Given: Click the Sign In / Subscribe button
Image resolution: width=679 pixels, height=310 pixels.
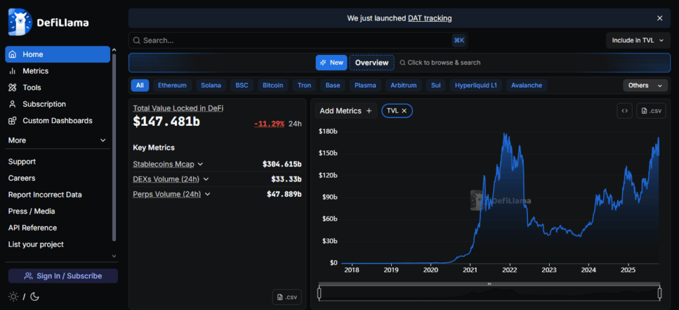Looking at the screenshot, I should 63,276.
